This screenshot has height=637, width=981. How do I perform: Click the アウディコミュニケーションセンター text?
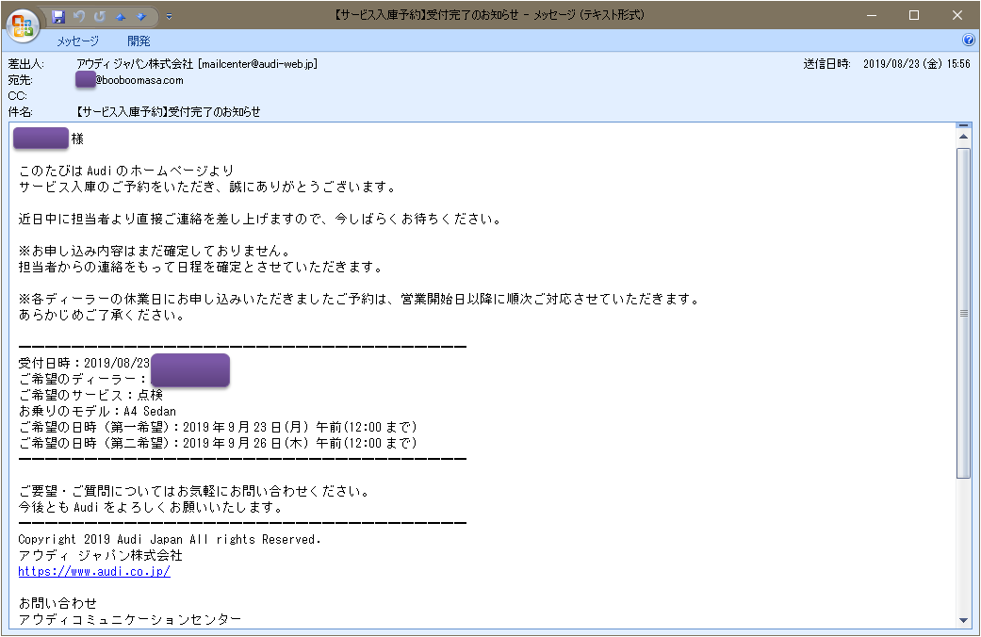129,619
